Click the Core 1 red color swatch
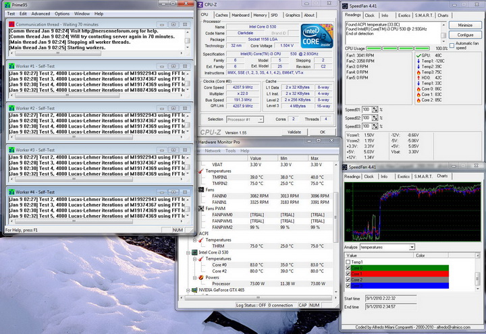This screenshot has height=334, width=486. click(x=400, y=274)
